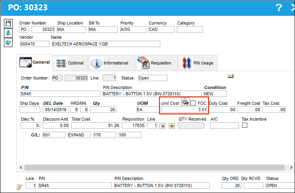Switch to the Optional tab

pyautogui.click(x=70, y=63)
